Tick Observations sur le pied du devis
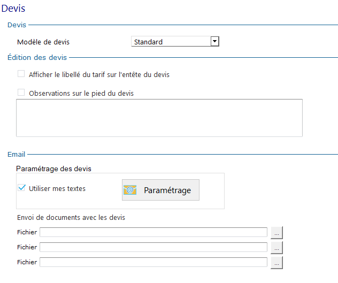 point(21,93)
